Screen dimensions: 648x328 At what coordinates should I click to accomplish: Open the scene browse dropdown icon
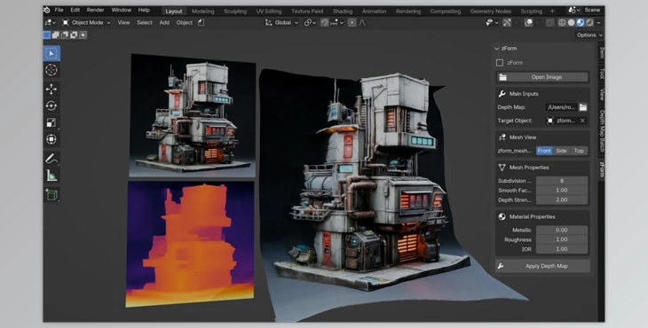tap(574, 10)
